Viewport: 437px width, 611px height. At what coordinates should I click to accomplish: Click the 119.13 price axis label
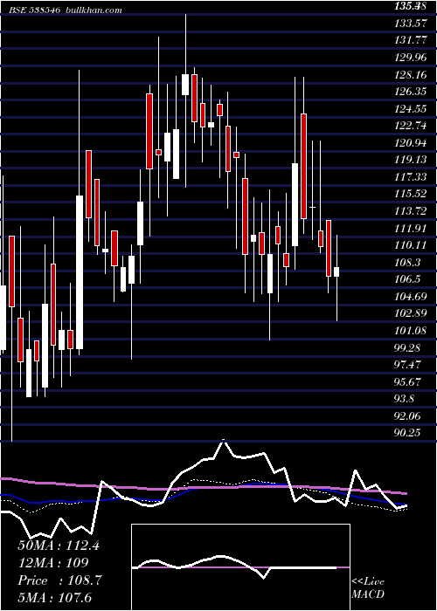click(410, 160)
